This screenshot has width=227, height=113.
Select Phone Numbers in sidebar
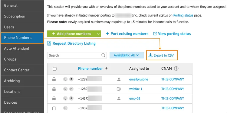[x=22, y=38]
